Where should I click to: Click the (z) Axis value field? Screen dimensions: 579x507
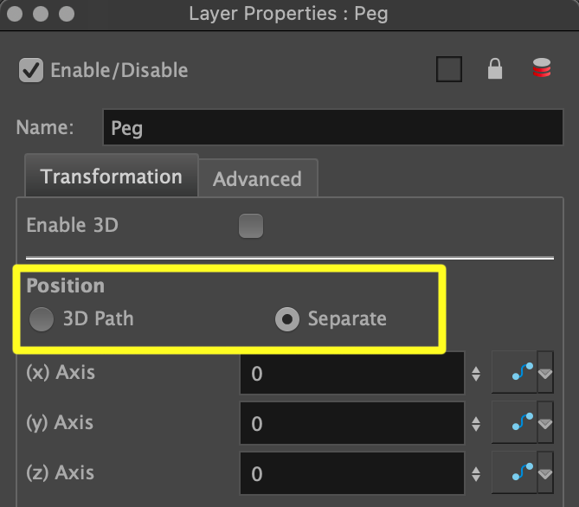[352, 473]
